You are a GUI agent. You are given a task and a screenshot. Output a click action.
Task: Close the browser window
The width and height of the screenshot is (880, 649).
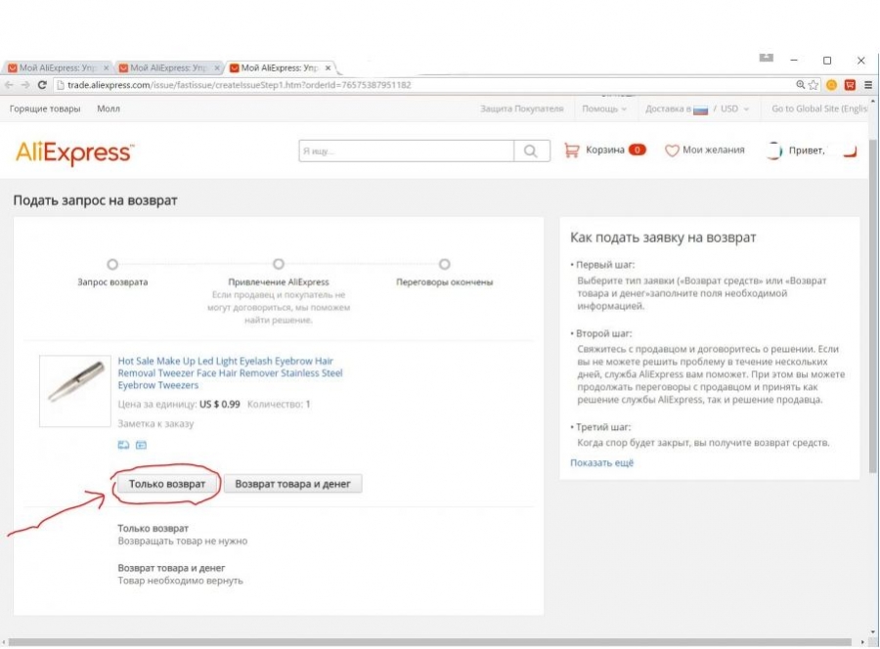point(860,60)
